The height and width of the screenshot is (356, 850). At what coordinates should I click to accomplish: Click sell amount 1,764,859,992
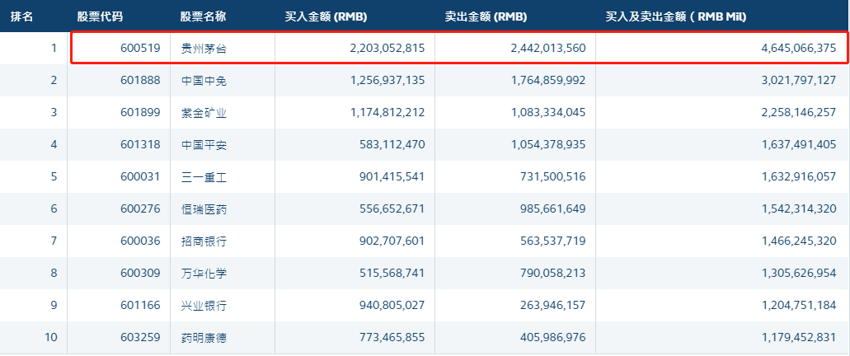tap(548, 80)
